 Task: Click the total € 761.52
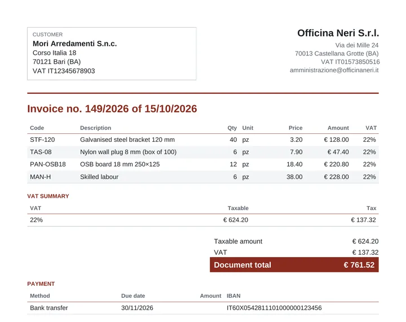(359, 265)
